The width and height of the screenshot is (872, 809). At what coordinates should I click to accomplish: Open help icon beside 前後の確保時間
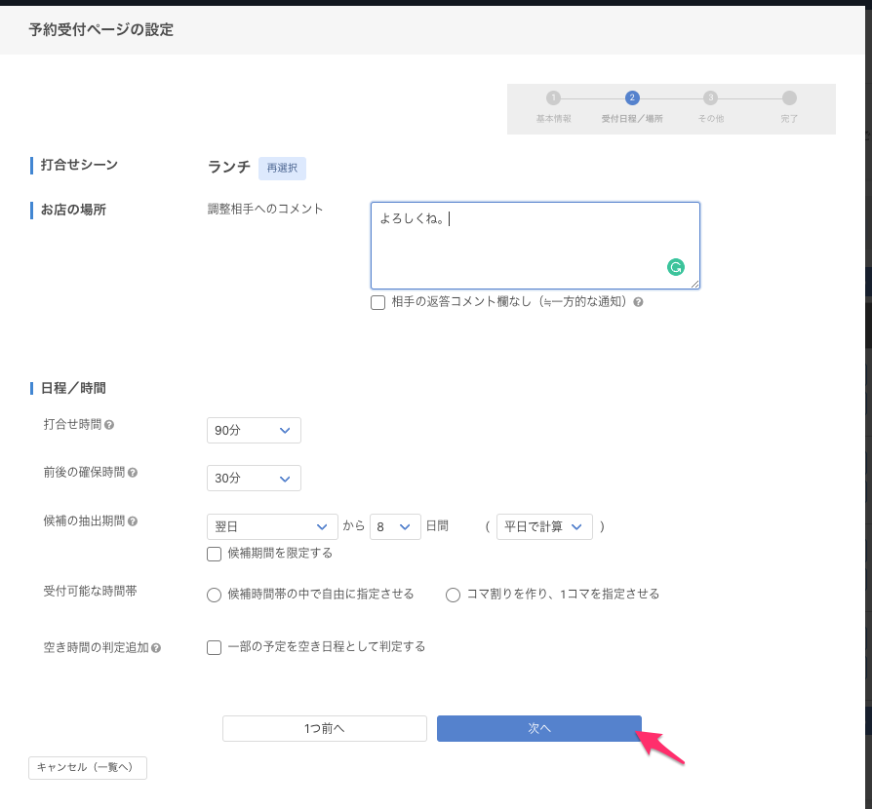pos(133,473)
